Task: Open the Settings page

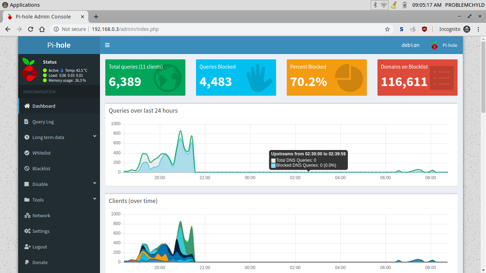Action: point(59,231)
